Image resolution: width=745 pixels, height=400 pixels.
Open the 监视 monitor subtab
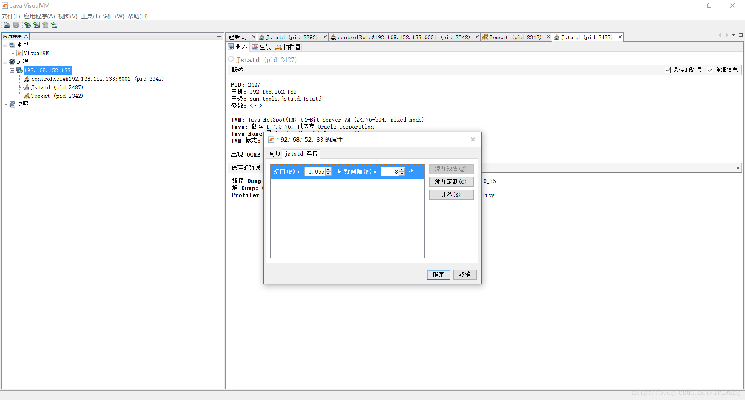click(262, 47)
